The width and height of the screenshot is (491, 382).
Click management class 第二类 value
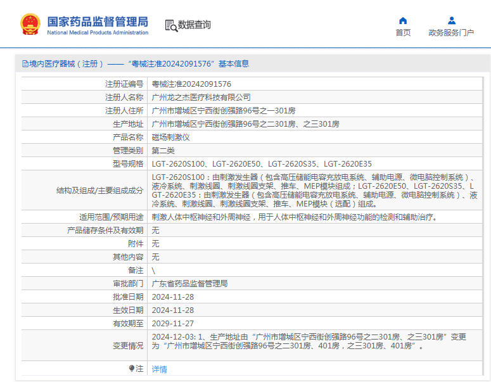(x=163, y=151)
